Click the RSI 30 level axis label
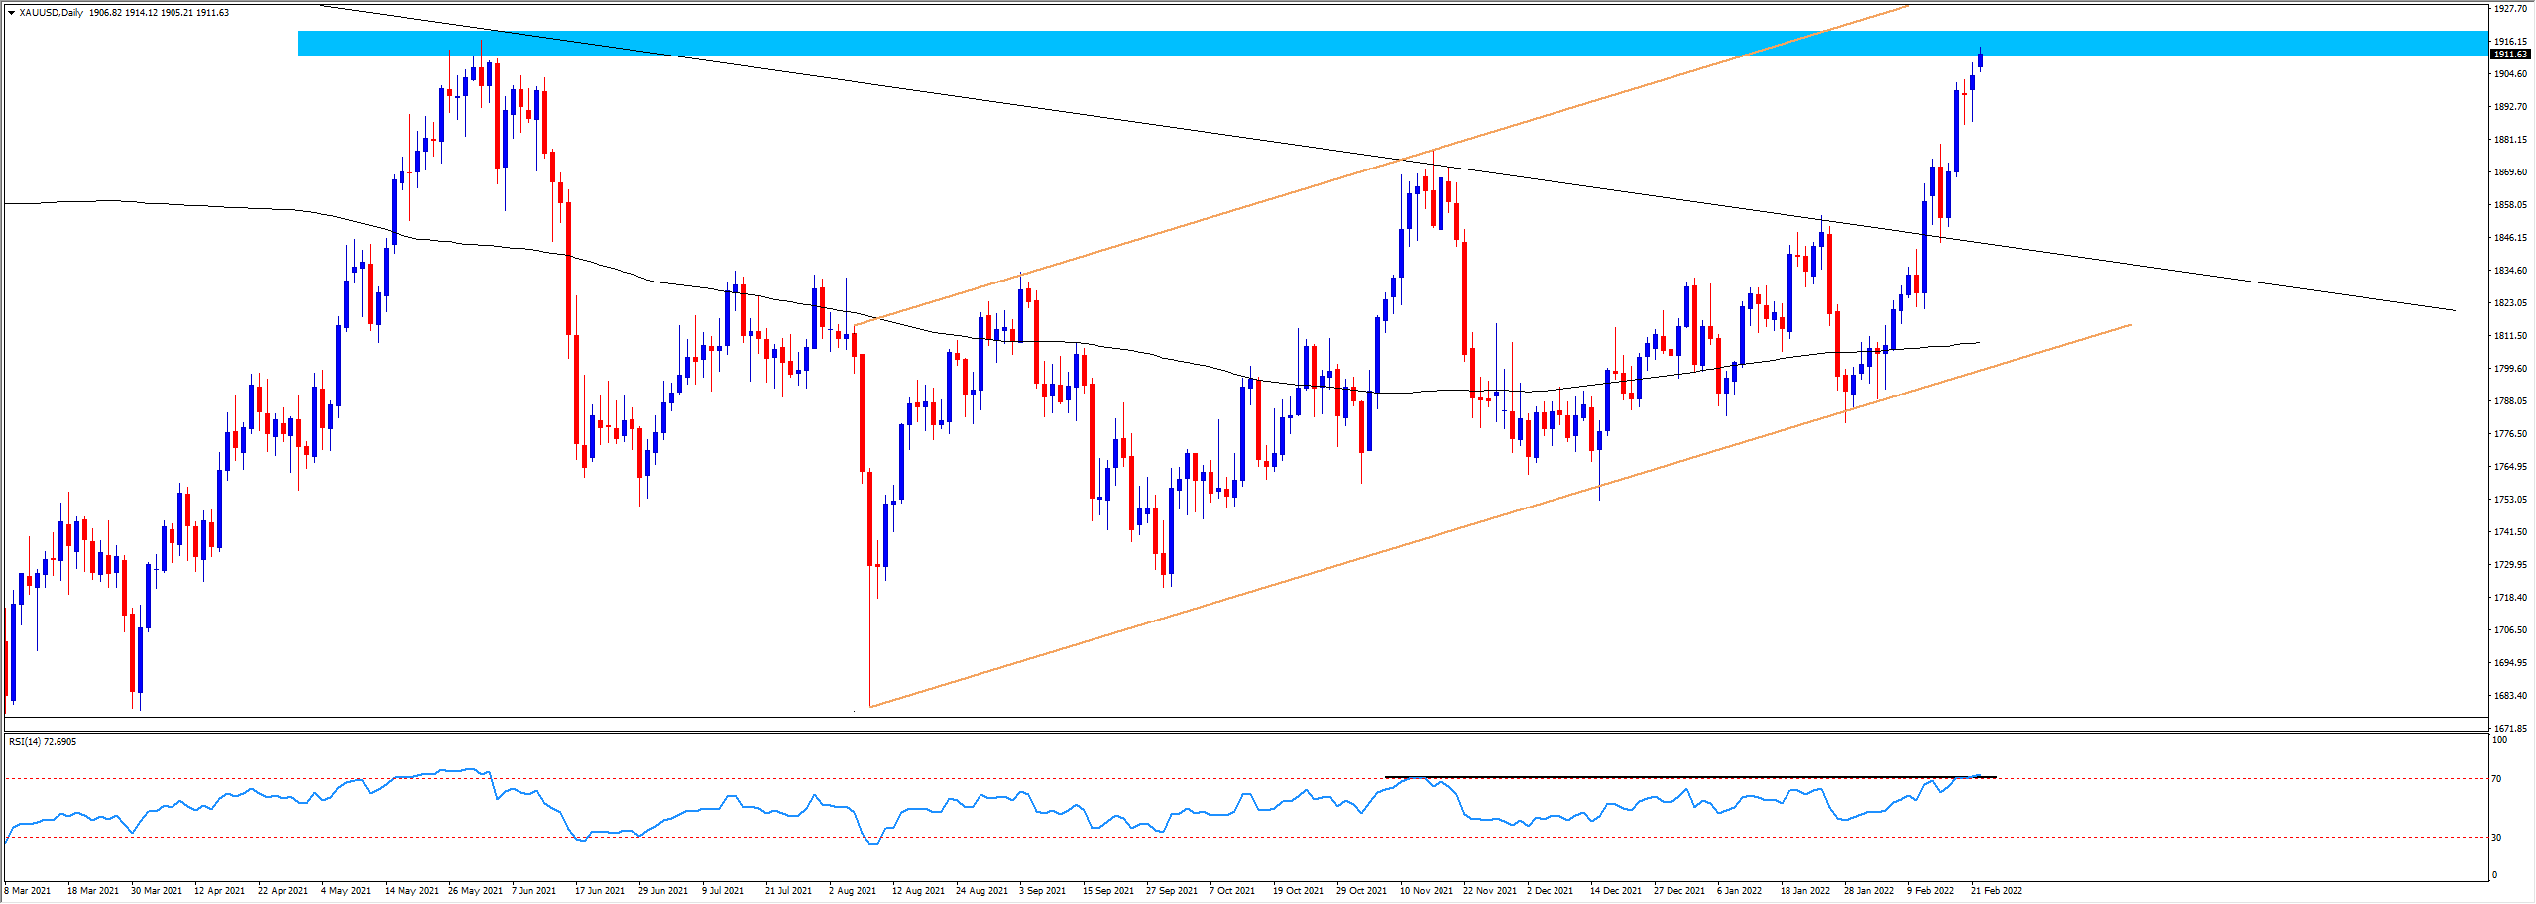 point(2498,838)
